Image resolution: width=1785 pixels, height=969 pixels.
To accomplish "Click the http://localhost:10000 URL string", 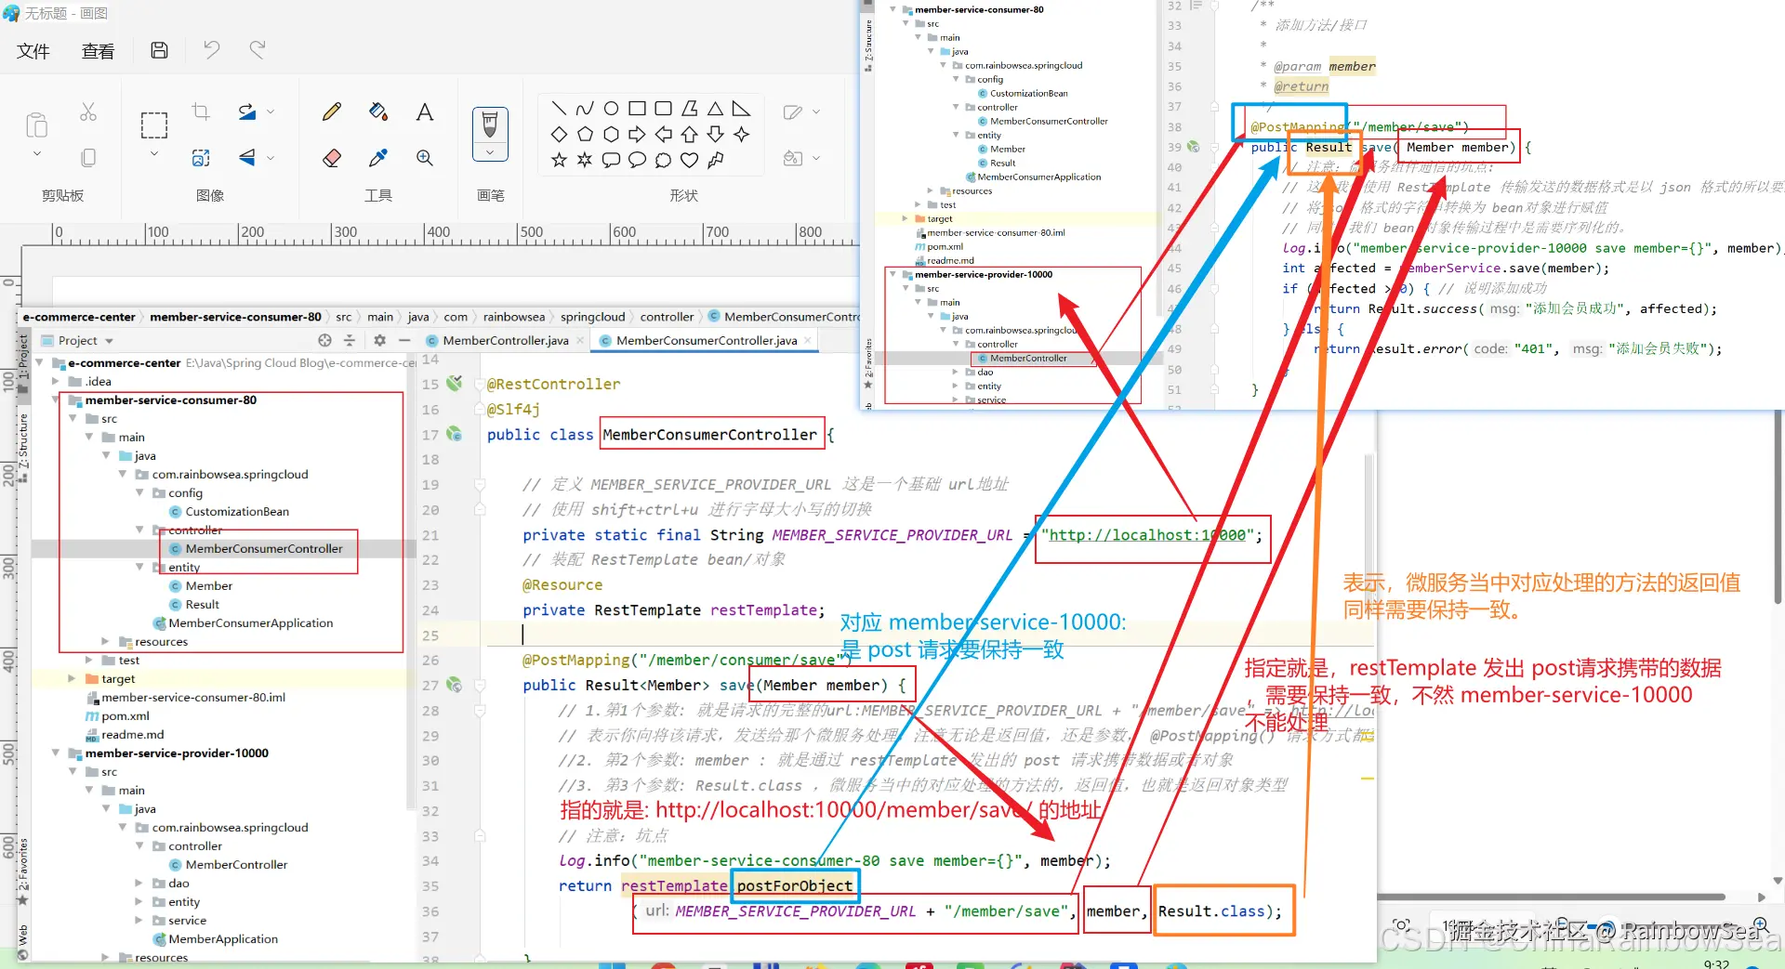I will point(1152,535).
